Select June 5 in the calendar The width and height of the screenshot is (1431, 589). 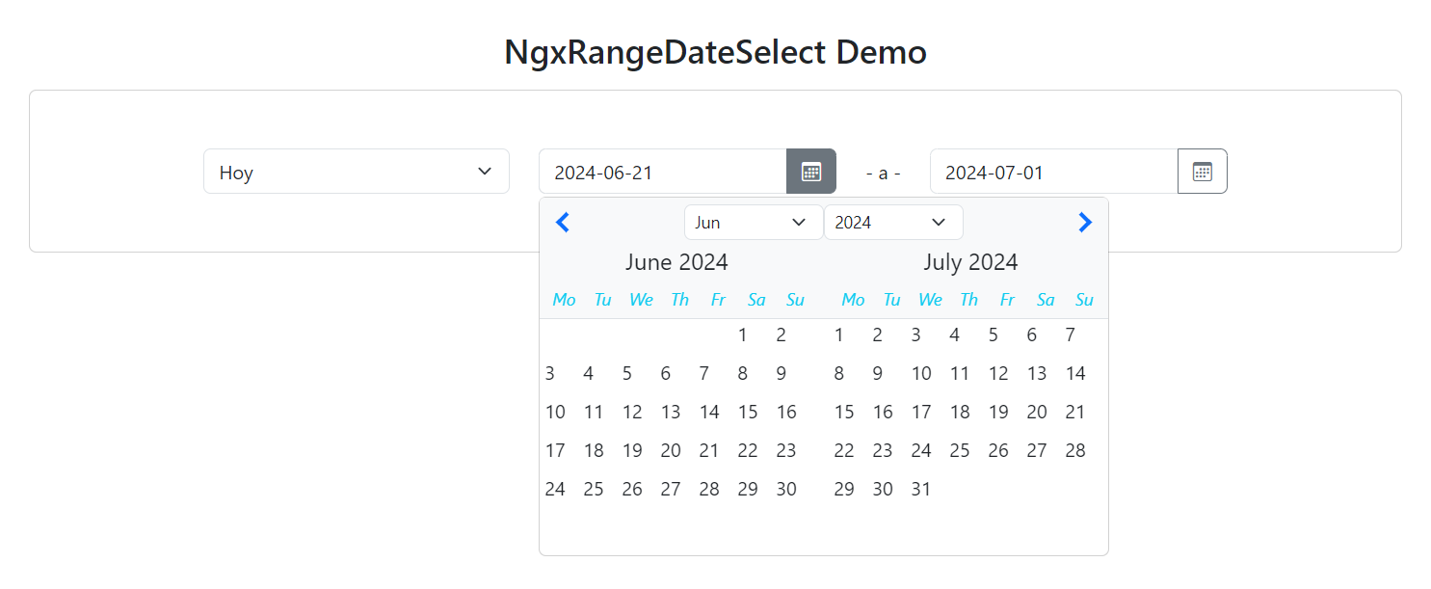click(627, 374)
